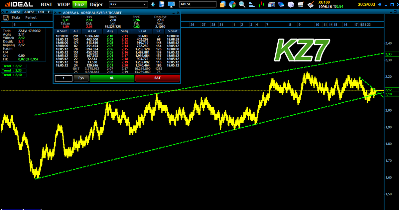This screenshot has width=399, height=210.
Task: Click the blue down-arrow icon beside KZ7
Action: pyautogui.click(x=153, y=5)
